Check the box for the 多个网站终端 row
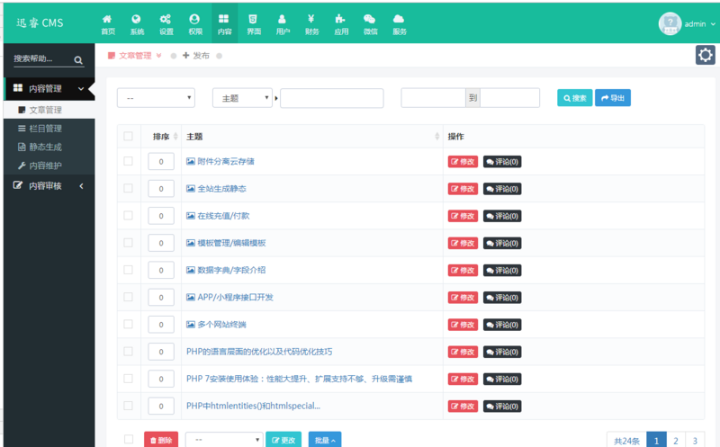Viewport: 720px width, 447px height. (x=128, y=324)
